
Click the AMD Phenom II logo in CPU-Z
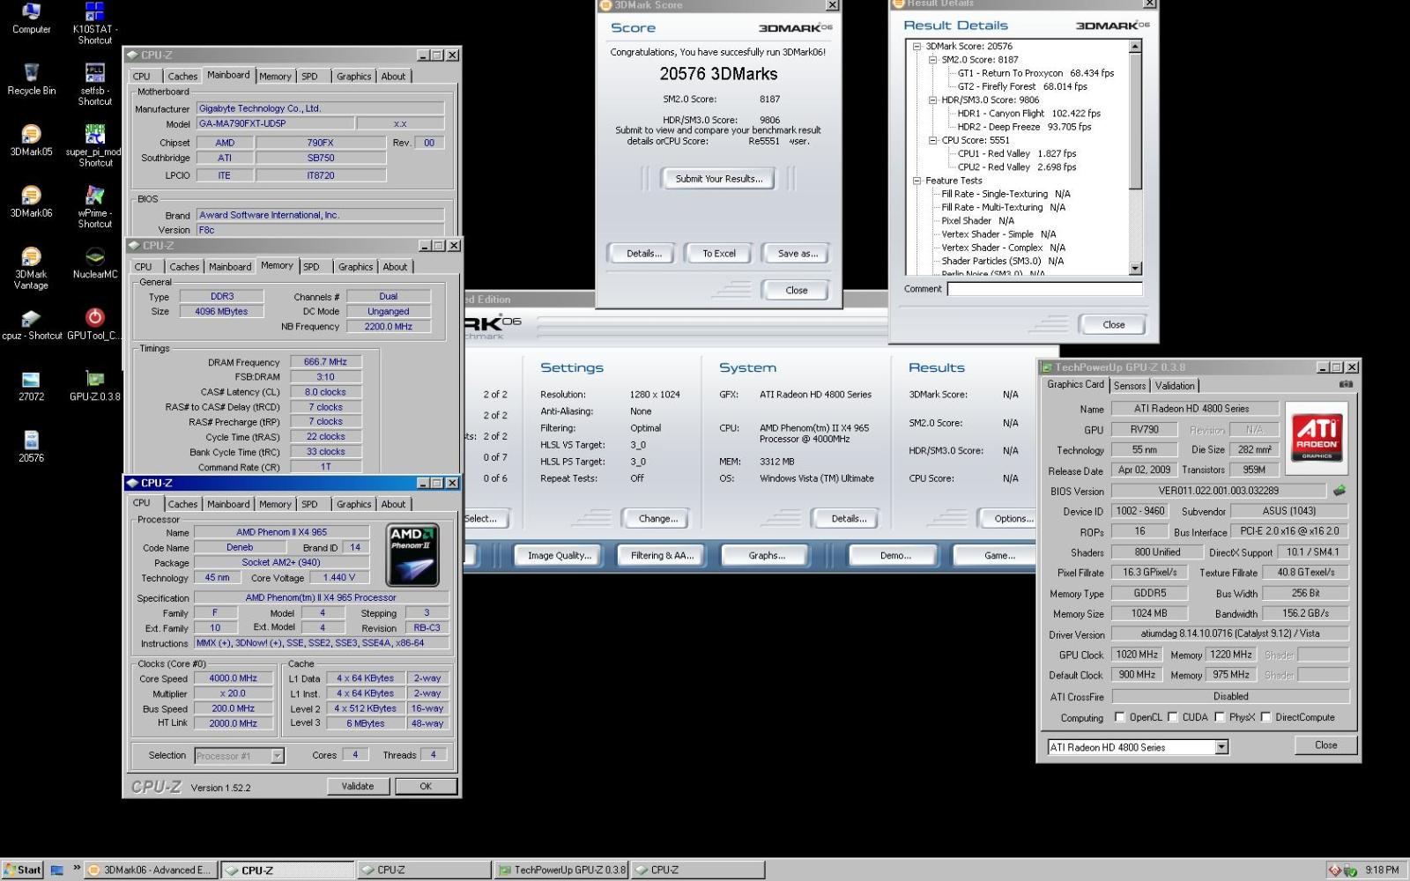412,555
